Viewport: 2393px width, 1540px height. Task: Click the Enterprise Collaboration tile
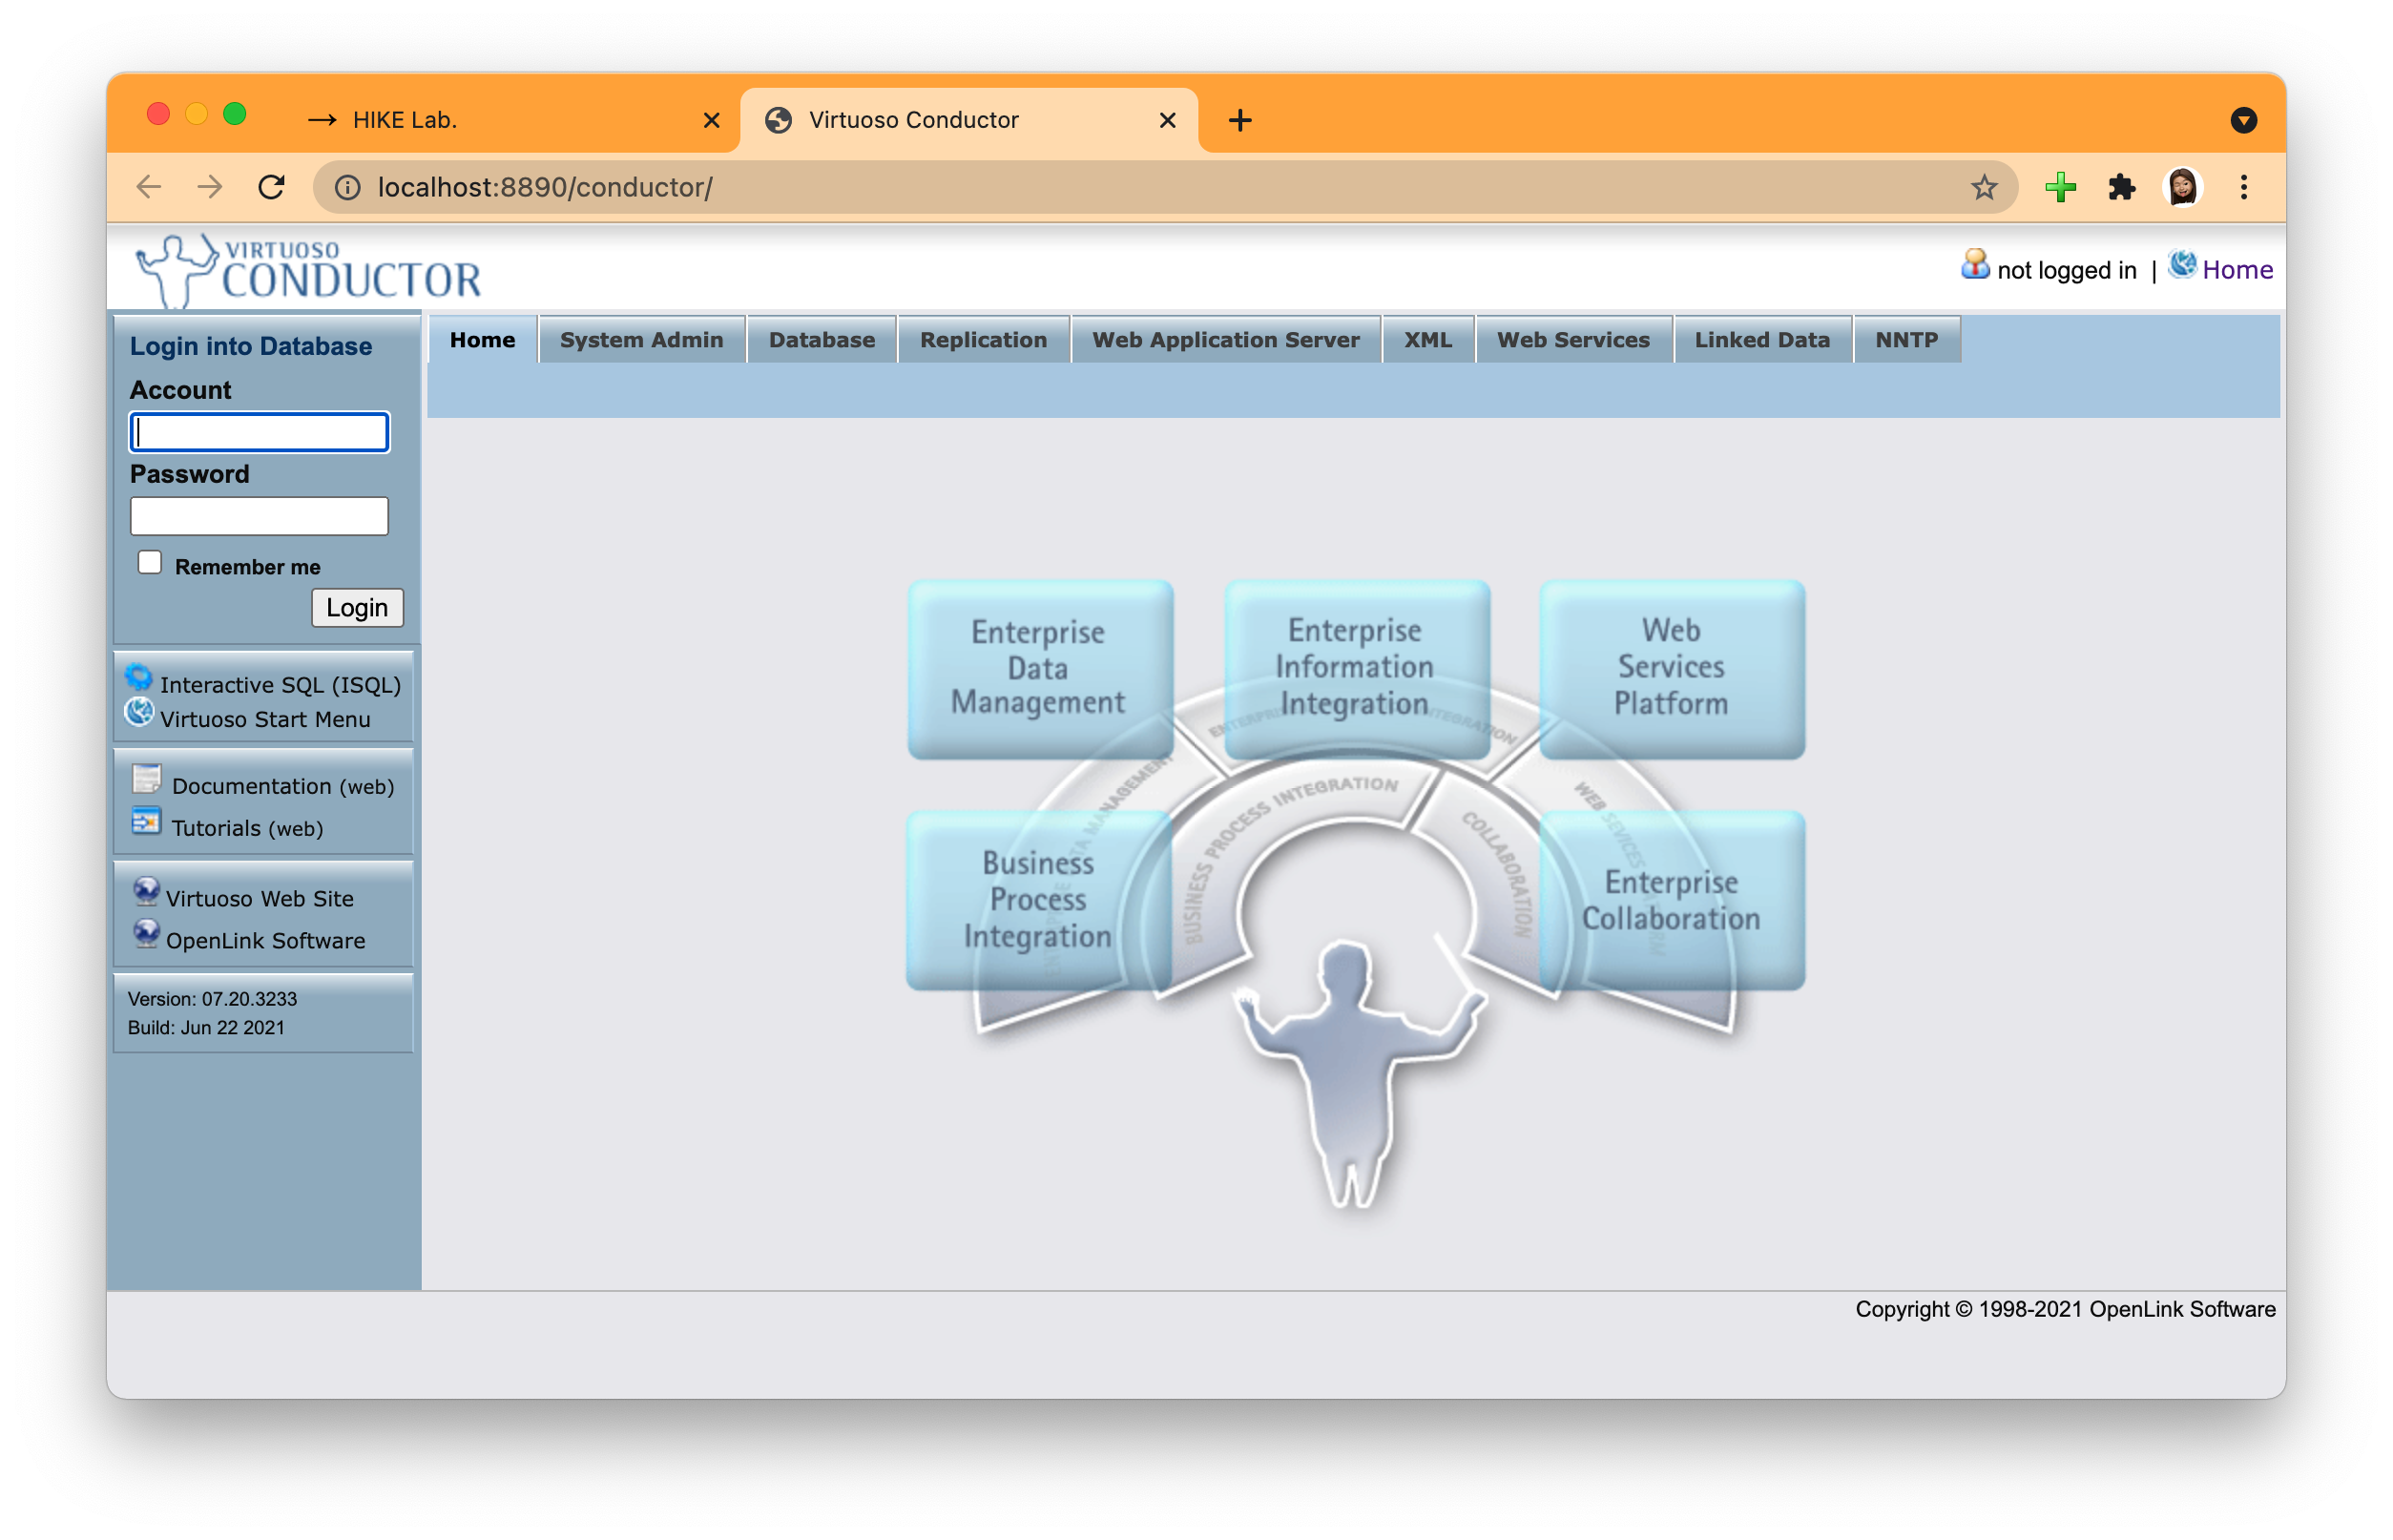pos(1671,900)
